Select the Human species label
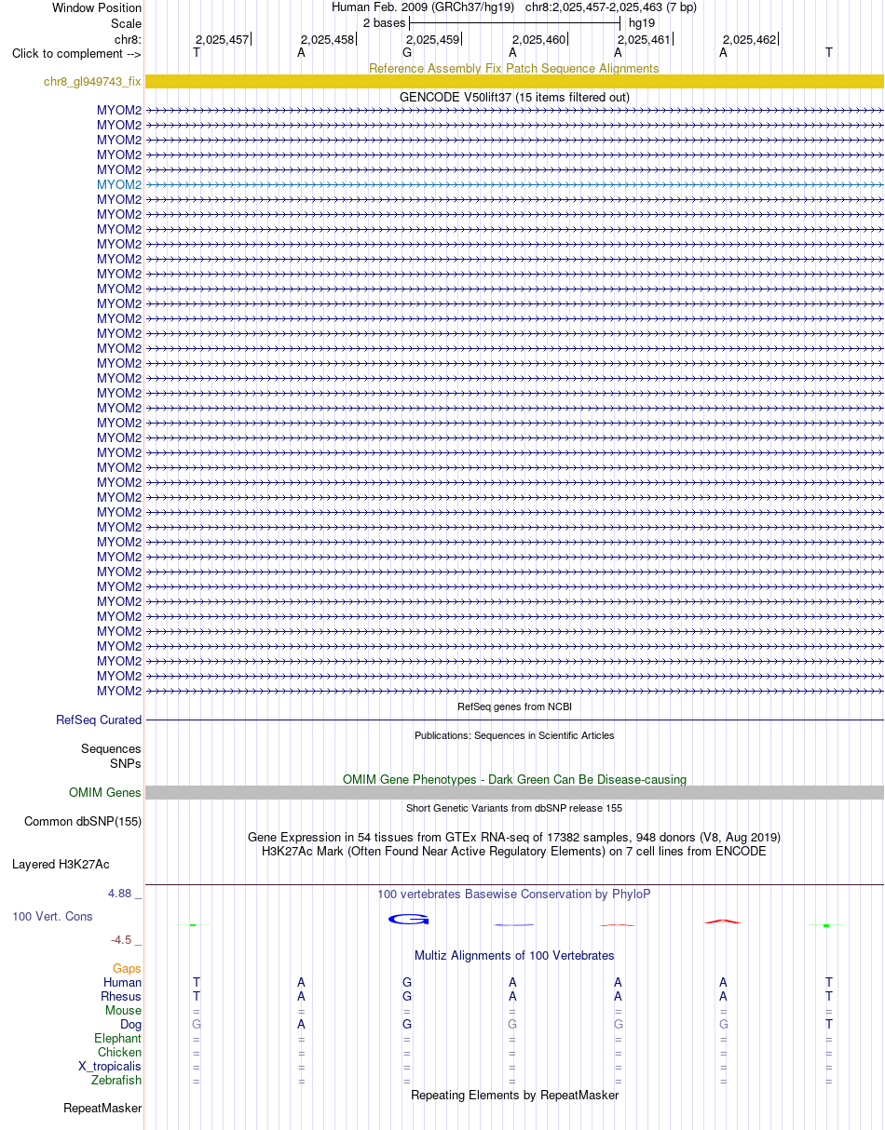The width and height of the screenshot is (885, 1130). pyautogui.click(x=123, y=982)
